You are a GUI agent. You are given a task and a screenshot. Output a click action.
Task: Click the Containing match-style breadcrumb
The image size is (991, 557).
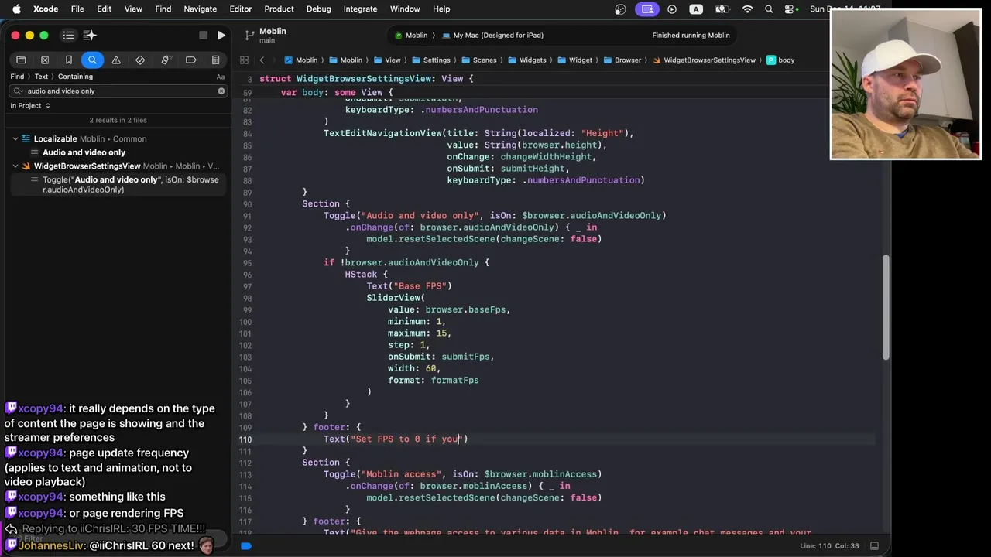pyautogui.click(x=75, y=77)
